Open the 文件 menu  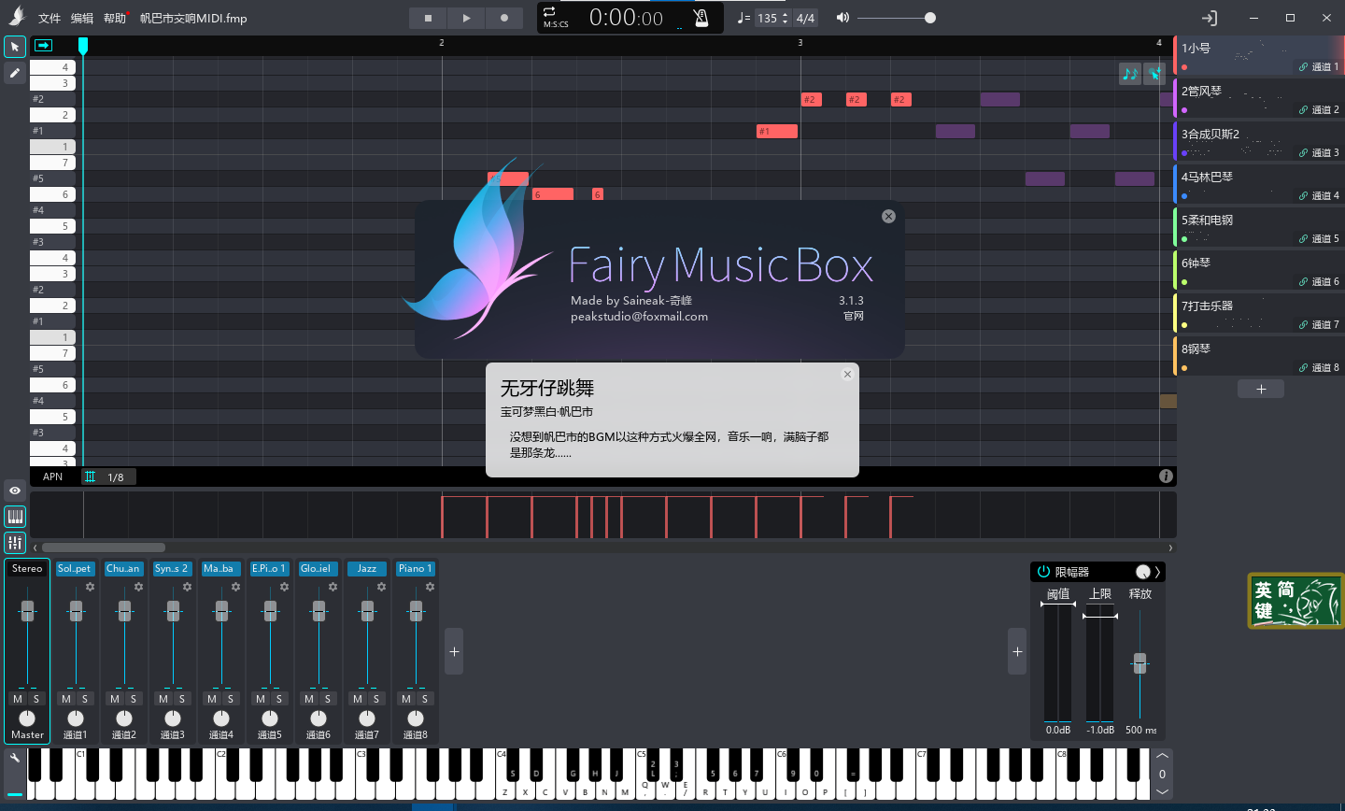50,19
